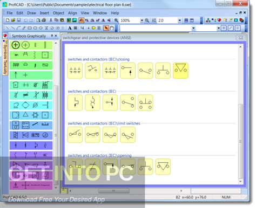Click the red heart favorites toolbar icon

219,20
